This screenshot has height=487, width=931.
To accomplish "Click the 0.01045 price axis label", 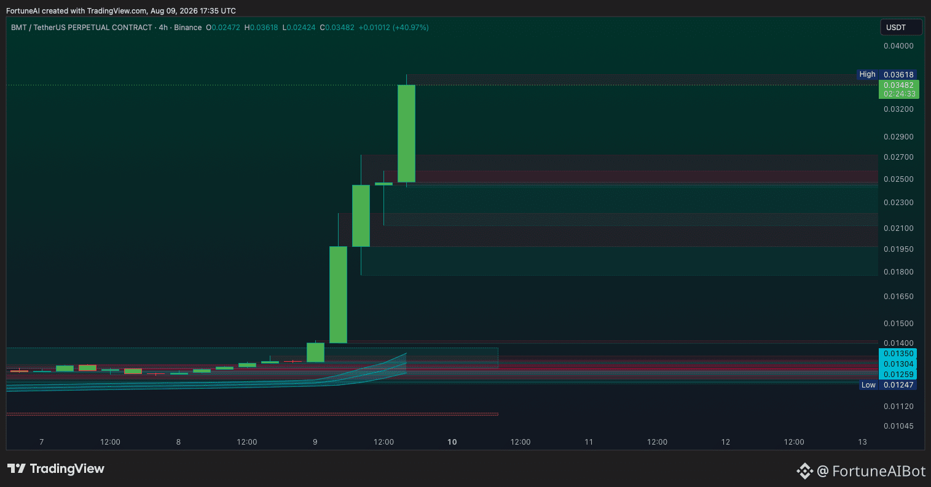I will click(x=898, y=426).
